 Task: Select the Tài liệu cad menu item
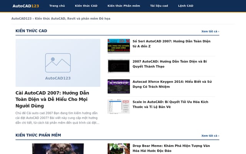click(159, 6)
